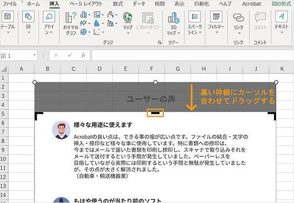Click the 3D マップ icon
294x203 pixels.
(x=174, y=18)
